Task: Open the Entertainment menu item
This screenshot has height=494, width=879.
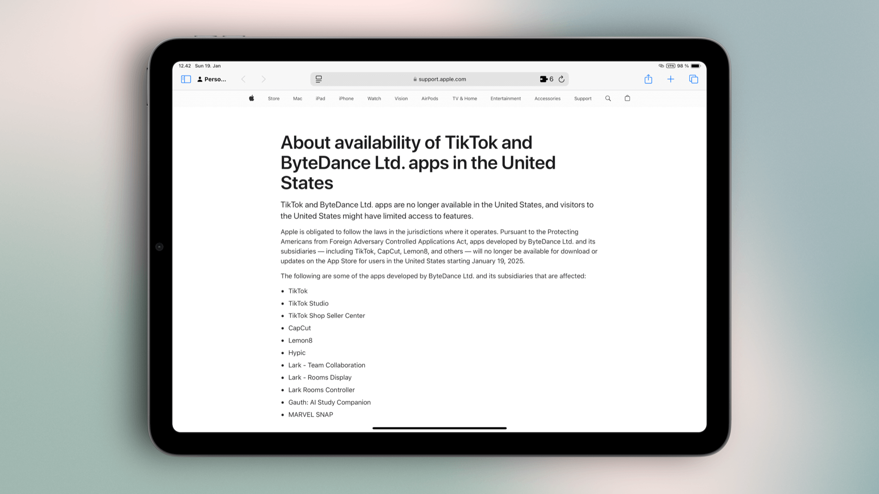Action: 505,99
